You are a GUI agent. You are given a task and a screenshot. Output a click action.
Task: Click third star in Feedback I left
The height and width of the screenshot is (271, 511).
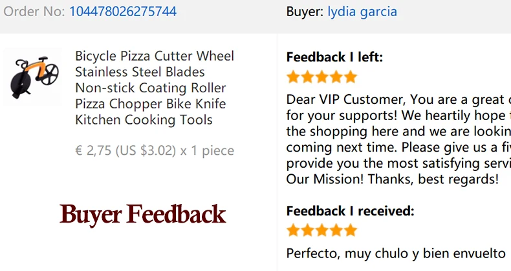click(321, 77)
